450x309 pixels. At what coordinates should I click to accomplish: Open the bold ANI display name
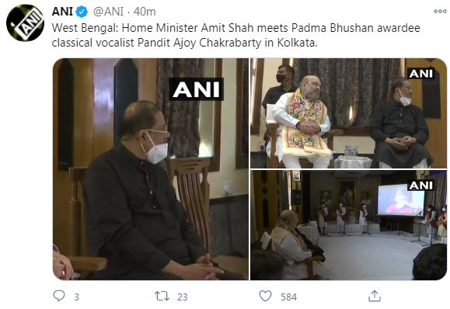pos(62,12)
